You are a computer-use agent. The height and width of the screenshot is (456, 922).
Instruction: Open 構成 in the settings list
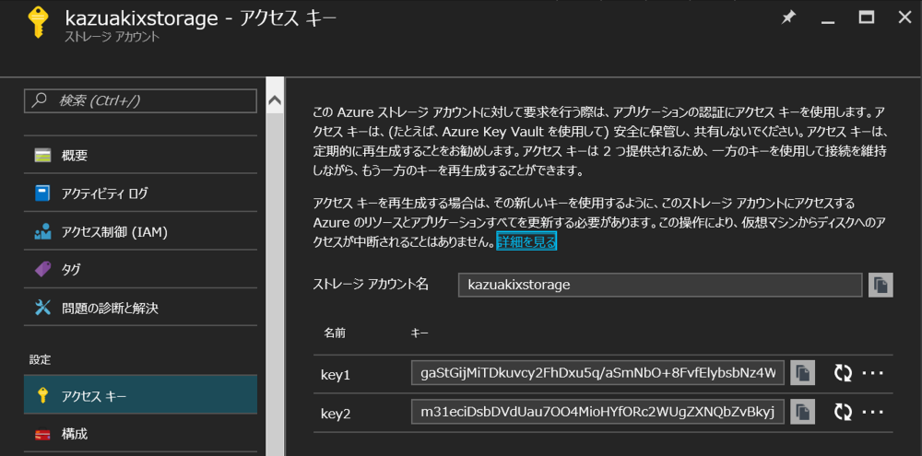tap(140, 434)
